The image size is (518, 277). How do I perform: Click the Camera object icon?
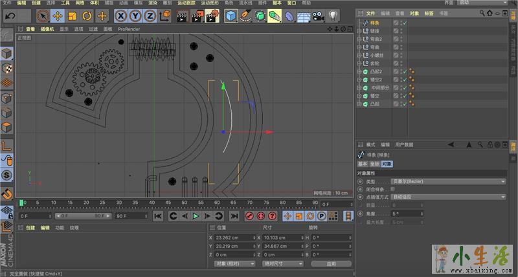[318, 15]
